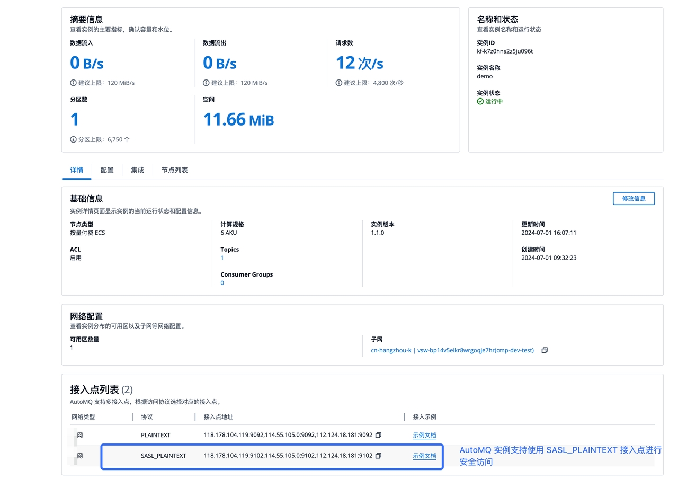Copy the PLAINTEXT endpoint address
The width and height of the screenshot is (678, 479).
click(x=378, y=435)
